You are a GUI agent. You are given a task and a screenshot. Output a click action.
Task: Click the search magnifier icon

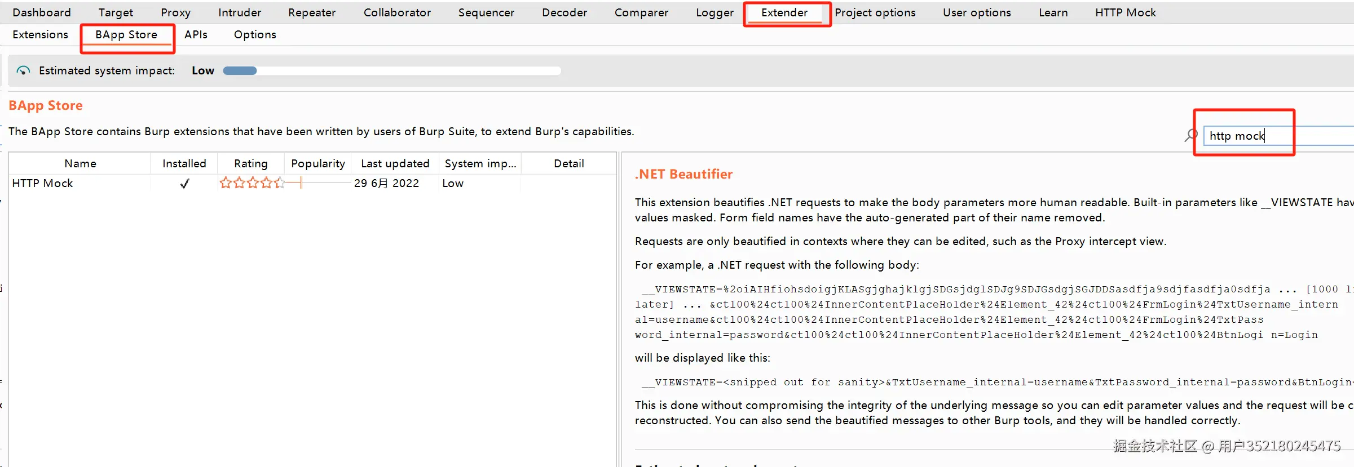point(1190,135)
